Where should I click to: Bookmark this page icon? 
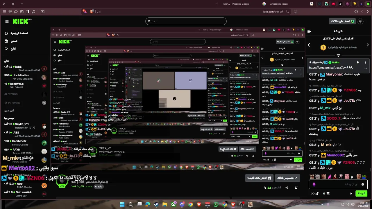pos(295,12)
